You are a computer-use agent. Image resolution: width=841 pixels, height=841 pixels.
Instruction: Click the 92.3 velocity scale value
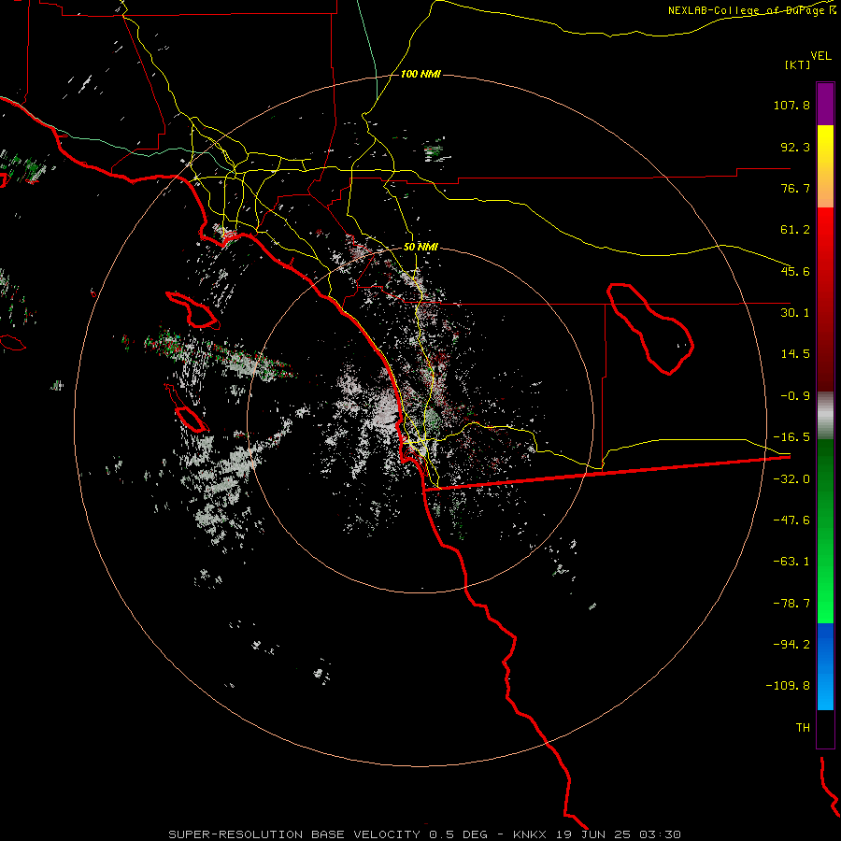[x=795, y=147]
